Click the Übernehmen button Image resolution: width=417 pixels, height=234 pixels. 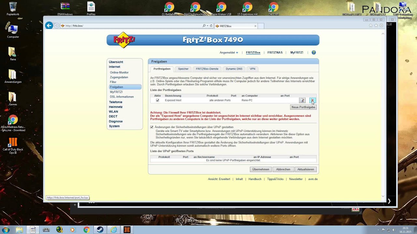point(261,169)
